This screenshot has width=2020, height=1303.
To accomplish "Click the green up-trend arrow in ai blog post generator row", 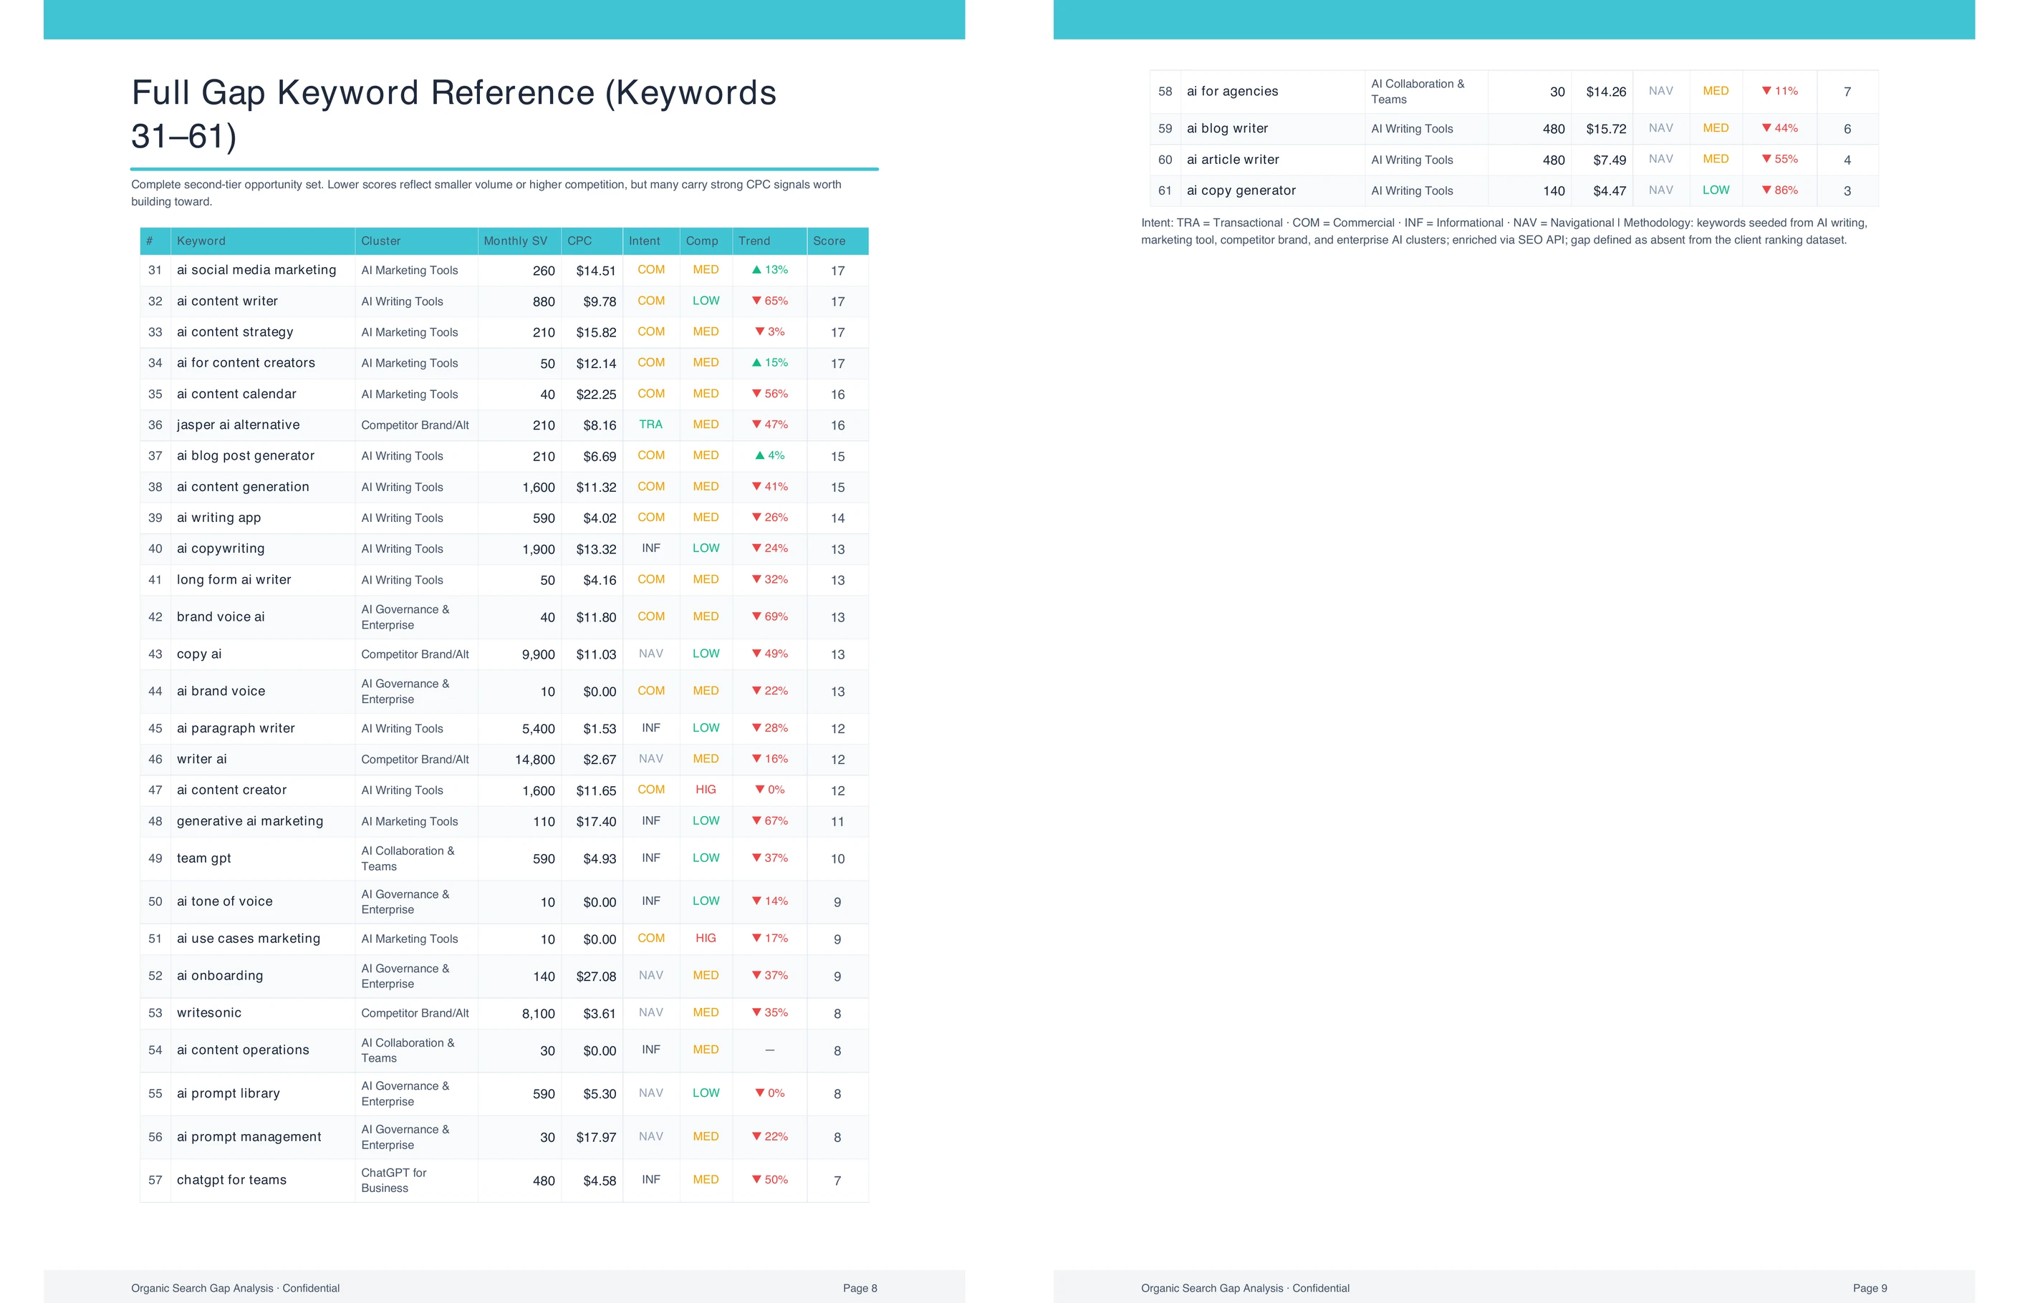I will (x=759, y=456).
